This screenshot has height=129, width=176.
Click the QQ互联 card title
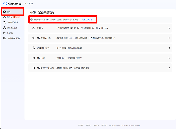coord(41,58)
